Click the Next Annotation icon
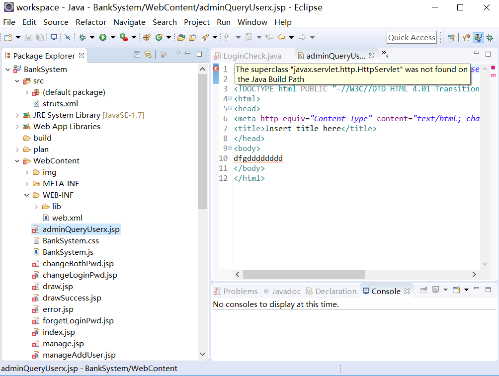This screenshot has height=376, width=499. [228, 38]
